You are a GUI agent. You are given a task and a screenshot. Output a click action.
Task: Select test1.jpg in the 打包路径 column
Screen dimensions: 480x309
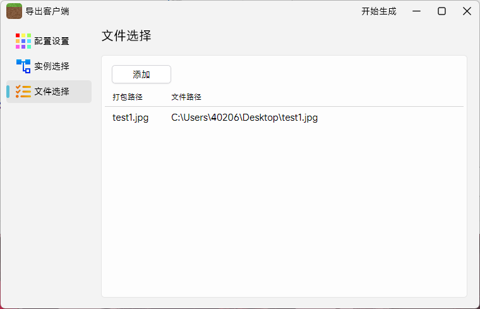point(130,118)
